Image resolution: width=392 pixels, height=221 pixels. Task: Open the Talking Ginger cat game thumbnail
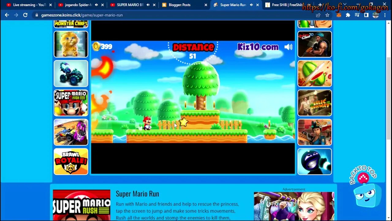point(71,44)
